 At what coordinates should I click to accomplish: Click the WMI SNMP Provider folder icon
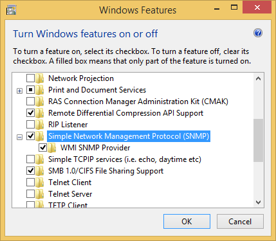pyautogui.click(x=51, y=148)
